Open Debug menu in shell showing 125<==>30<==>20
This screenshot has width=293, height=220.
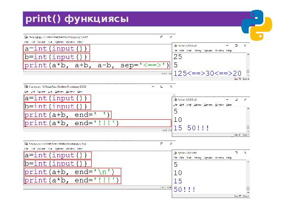click(x=198, y=51)
